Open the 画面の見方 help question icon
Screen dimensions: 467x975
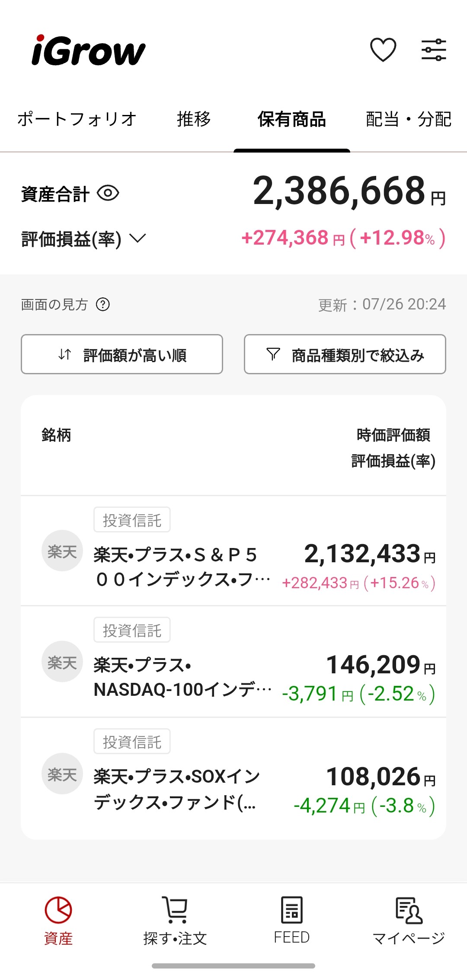[103, 305]
